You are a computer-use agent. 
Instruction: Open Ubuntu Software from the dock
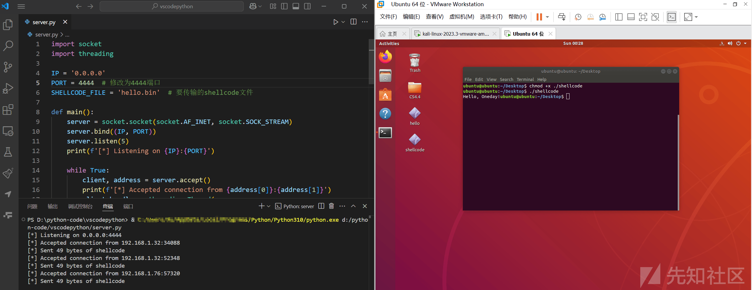(x=385, y=95)
